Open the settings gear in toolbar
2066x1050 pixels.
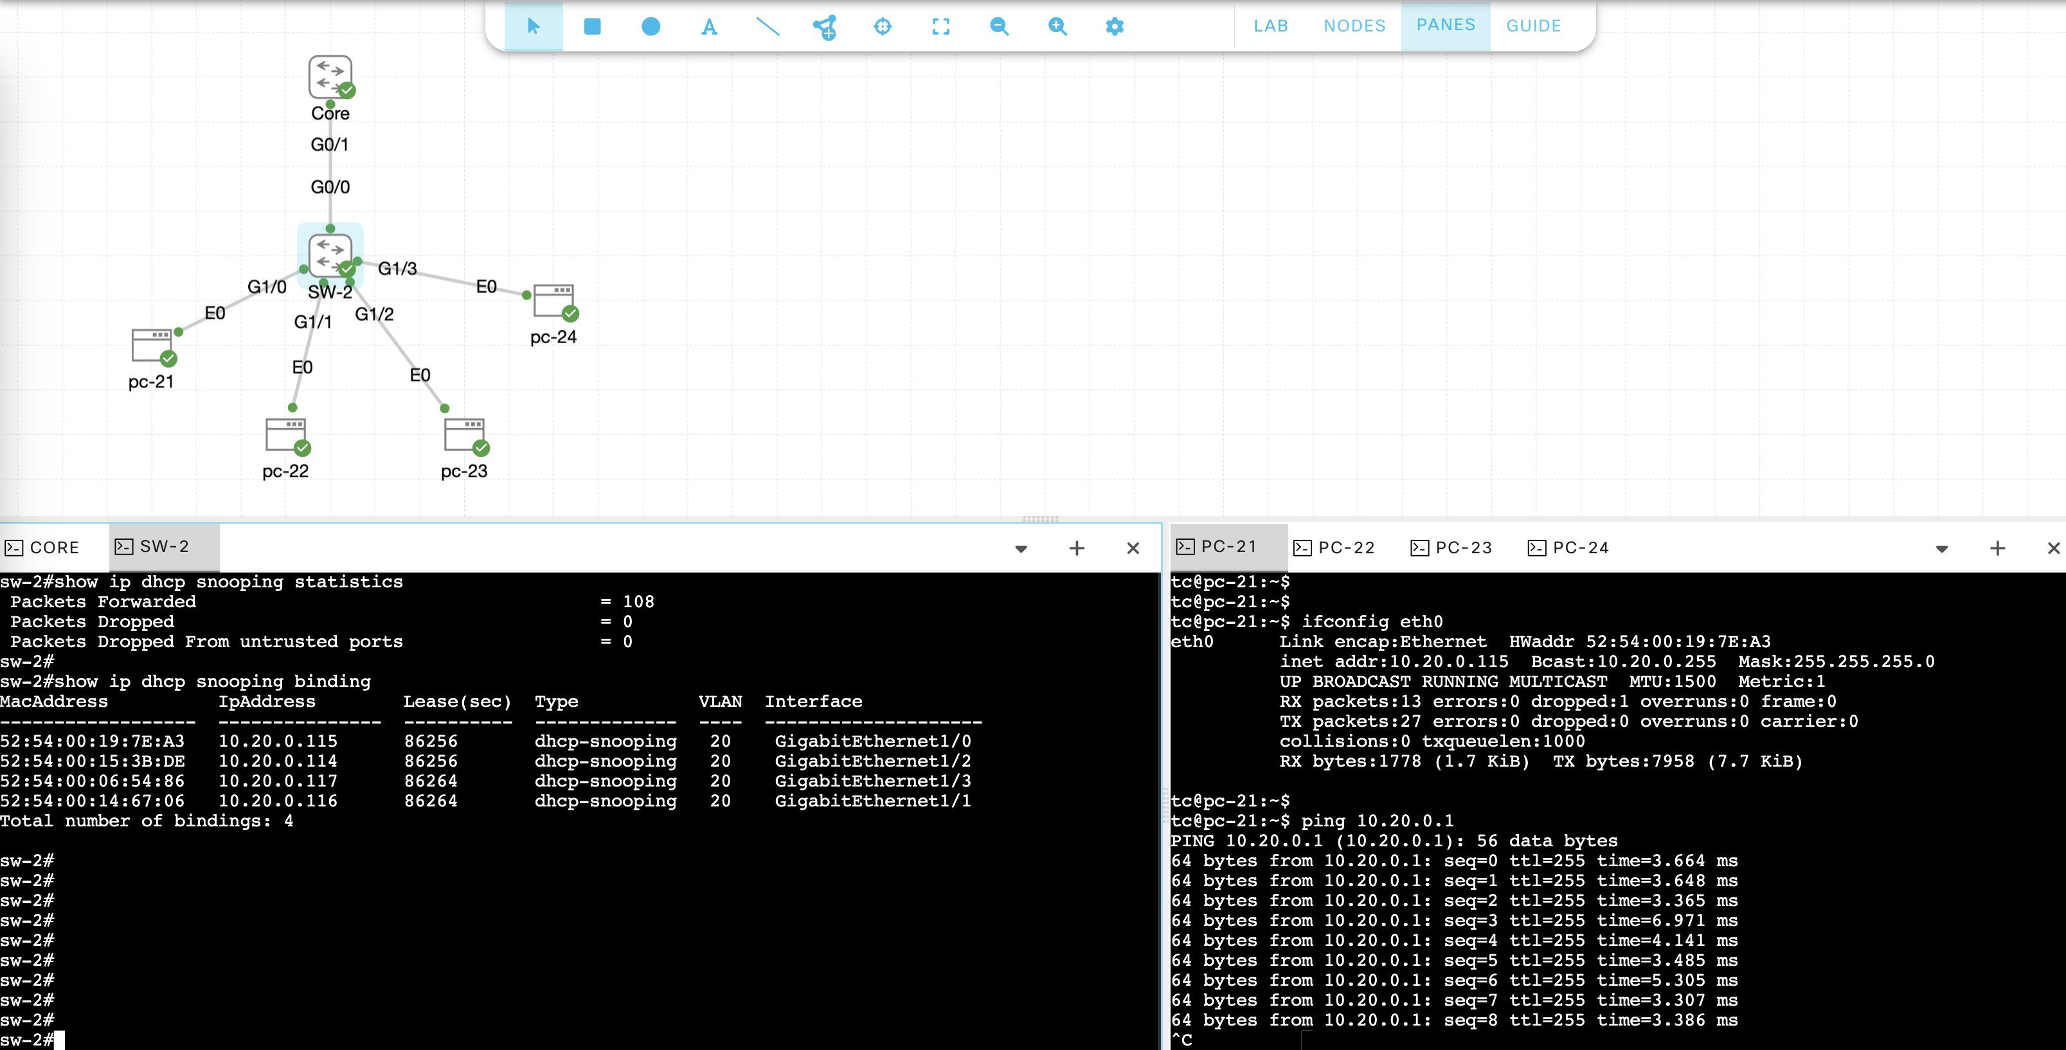[1115, 26]
